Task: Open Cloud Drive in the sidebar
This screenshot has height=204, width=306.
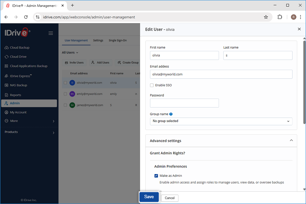Action: pyautogui.click(x=16, y=57)
